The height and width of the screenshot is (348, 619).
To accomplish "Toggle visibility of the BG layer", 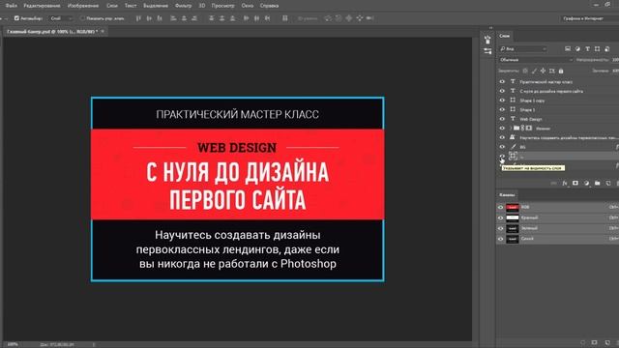I will 502,147.
